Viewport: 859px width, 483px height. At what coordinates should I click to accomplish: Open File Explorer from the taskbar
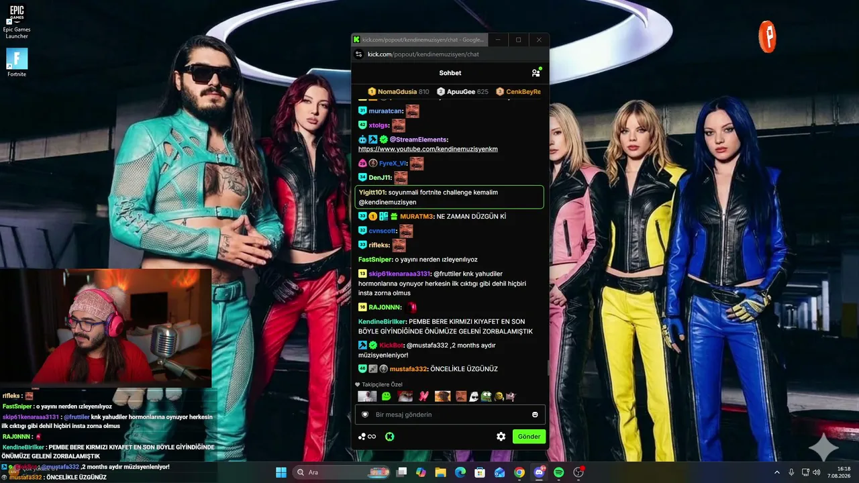441,472
